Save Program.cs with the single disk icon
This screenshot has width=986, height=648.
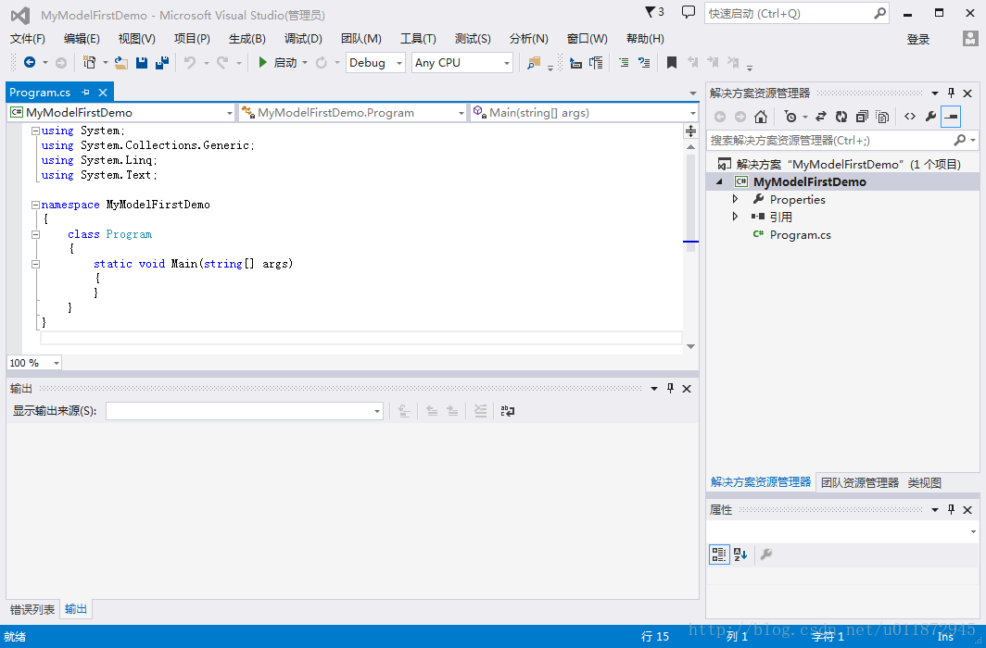pos(142,62)
